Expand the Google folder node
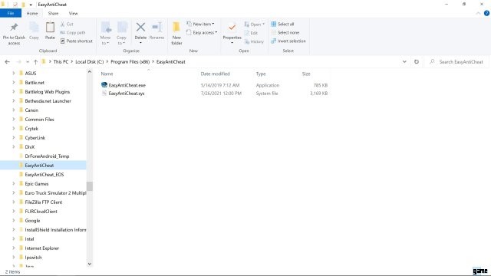 (14, 221)
